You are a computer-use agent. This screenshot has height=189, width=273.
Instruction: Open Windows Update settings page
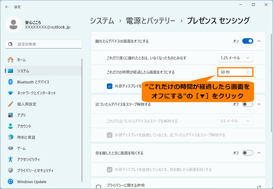click(x=43, y=182)
